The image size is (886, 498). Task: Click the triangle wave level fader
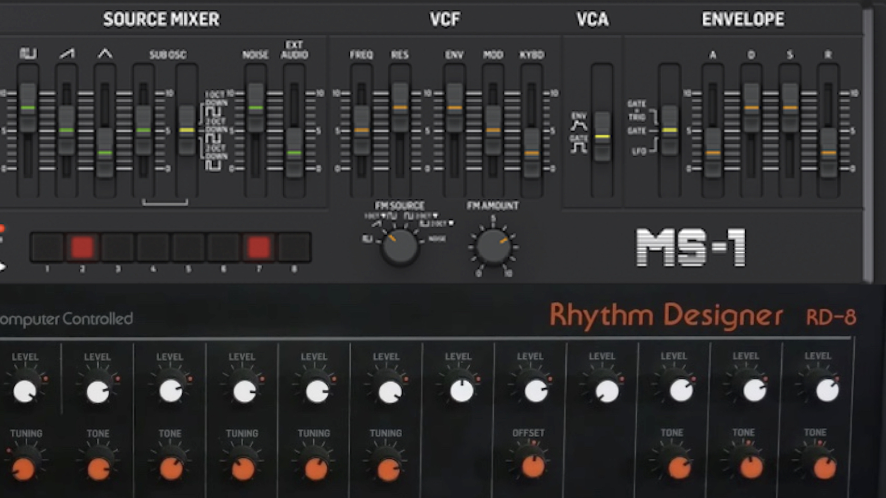click(105, 153)
